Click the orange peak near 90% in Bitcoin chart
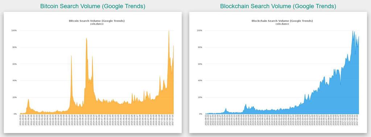The height and width of the screenshot is (137, 371). click(86, 39)
